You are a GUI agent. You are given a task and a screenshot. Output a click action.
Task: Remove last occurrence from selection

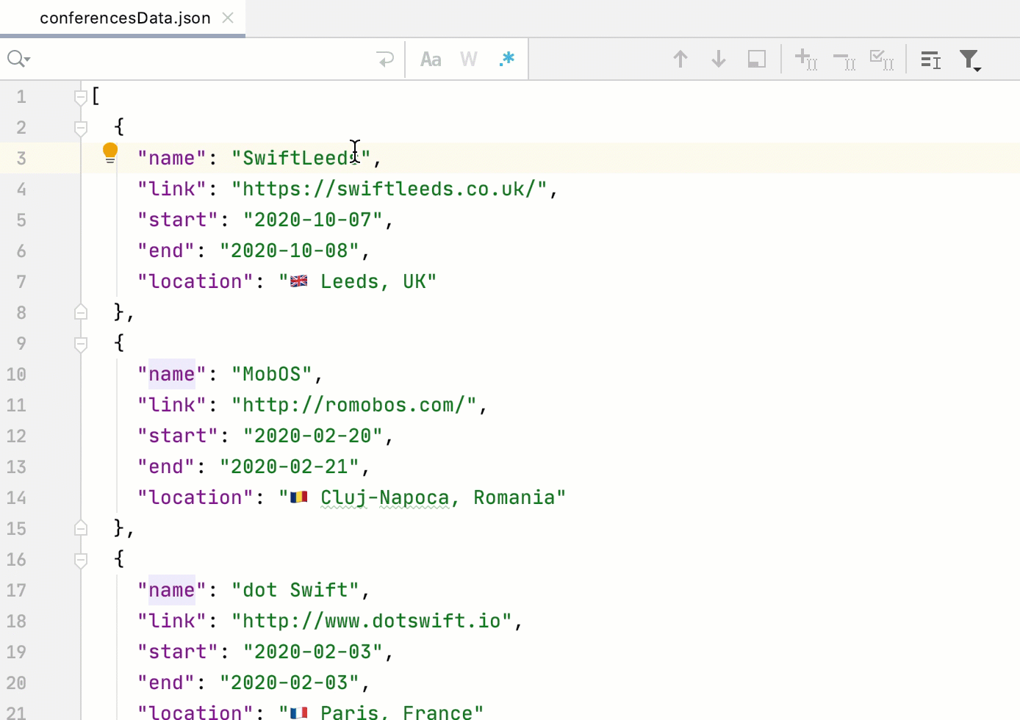[844, 59]
